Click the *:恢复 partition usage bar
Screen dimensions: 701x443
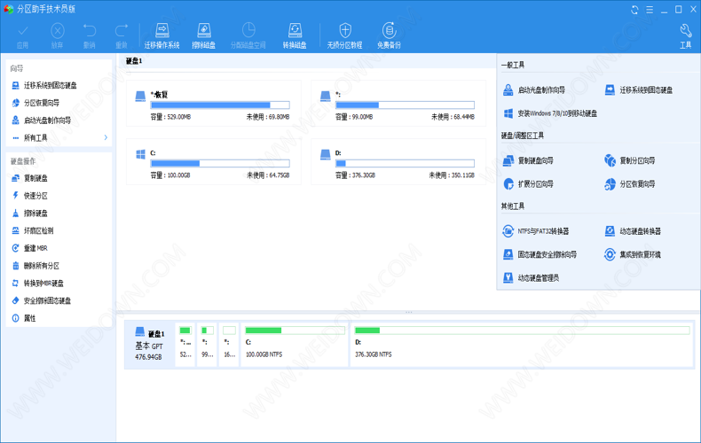[220, 105]
